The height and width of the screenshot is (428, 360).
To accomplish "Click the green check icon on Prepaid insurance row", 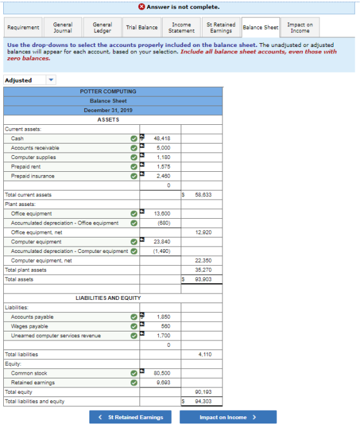I will [x=134, y=176].
